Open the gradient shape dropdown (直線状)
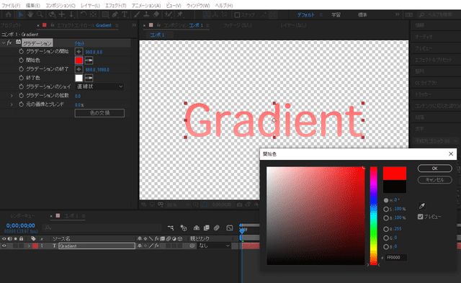 pos(99,86)
